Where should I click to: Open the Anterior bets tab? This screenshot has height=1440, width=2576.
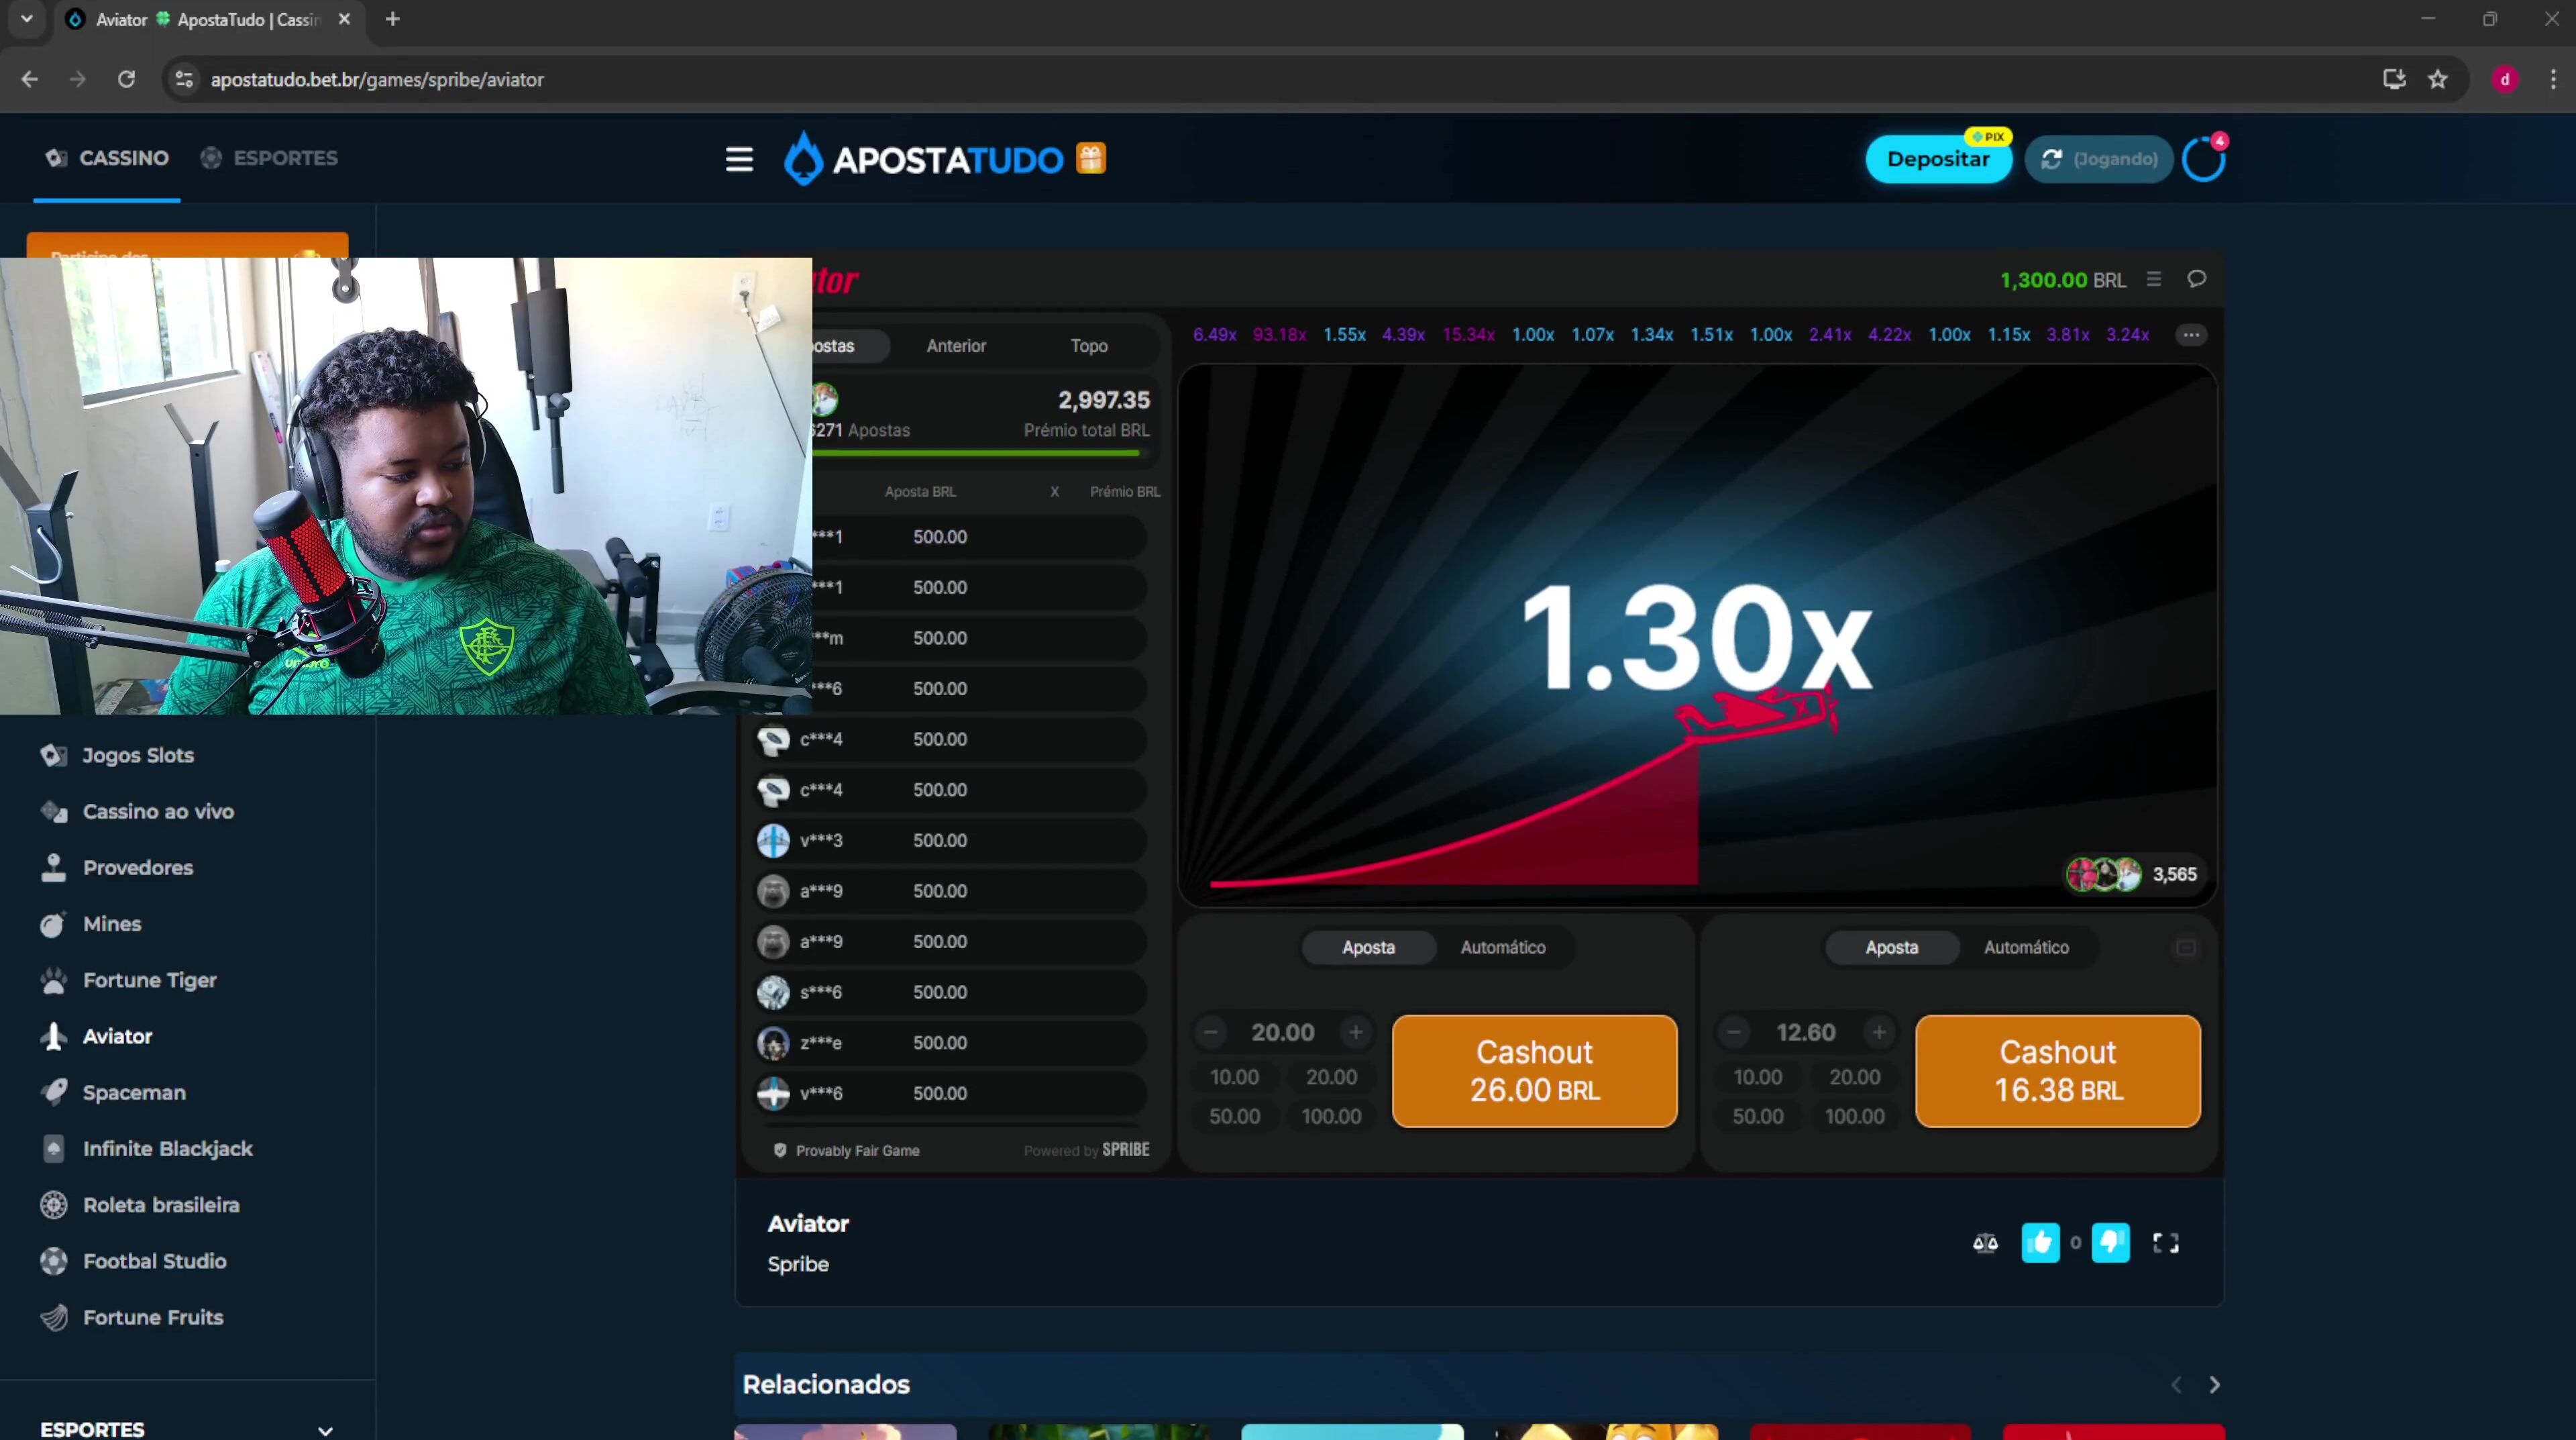coord(956,346)
